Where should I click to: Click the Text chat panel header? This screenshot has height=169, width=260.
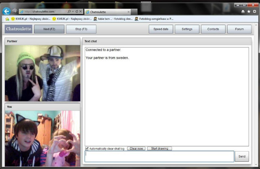(167, 41)
